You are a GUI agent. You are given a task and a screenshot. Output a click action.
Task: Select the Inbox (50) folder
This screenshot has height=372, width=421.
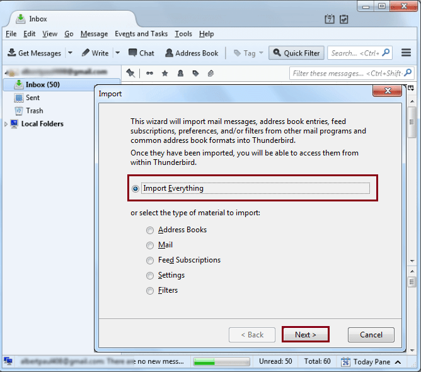(62, 84)
